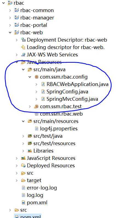The image size is (131, 218).
Task: Click the rbac-manager module icon
Action: [17, 17]
